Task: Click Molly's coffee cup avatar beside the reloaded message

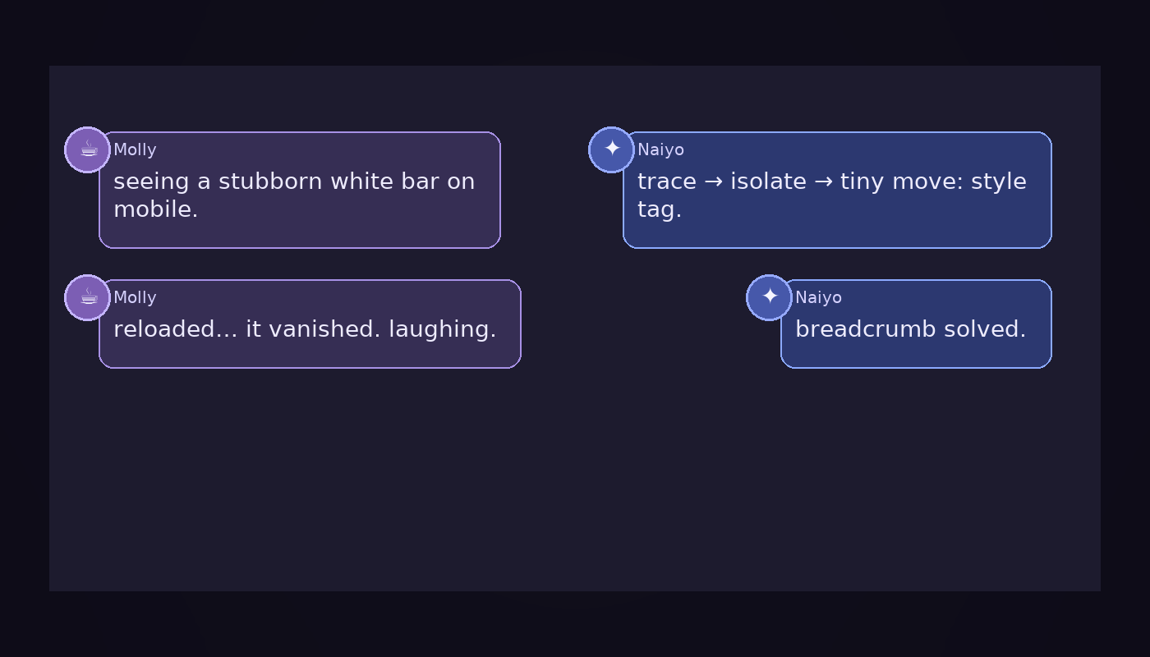Action: pyautogui.click(x=88, y=298)
